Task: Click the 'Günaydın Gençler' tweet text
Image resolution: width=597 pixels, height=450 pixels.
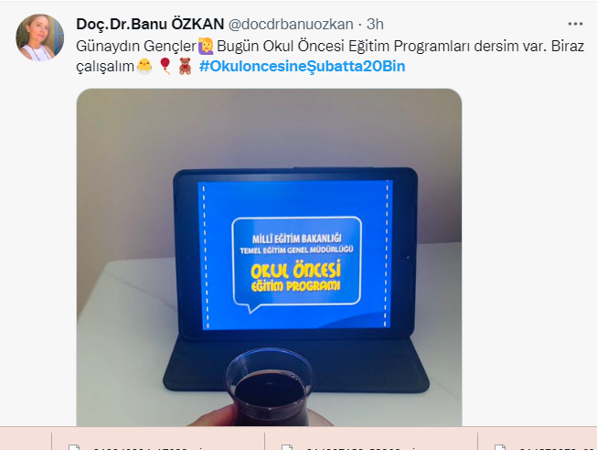Action: (136, 46)
